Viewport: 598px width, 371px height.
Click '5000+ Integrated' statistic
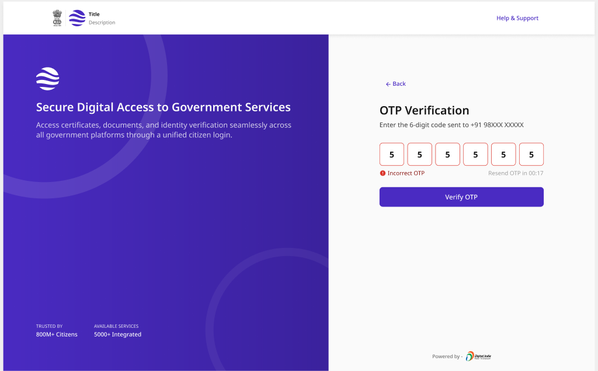[117, 334]
